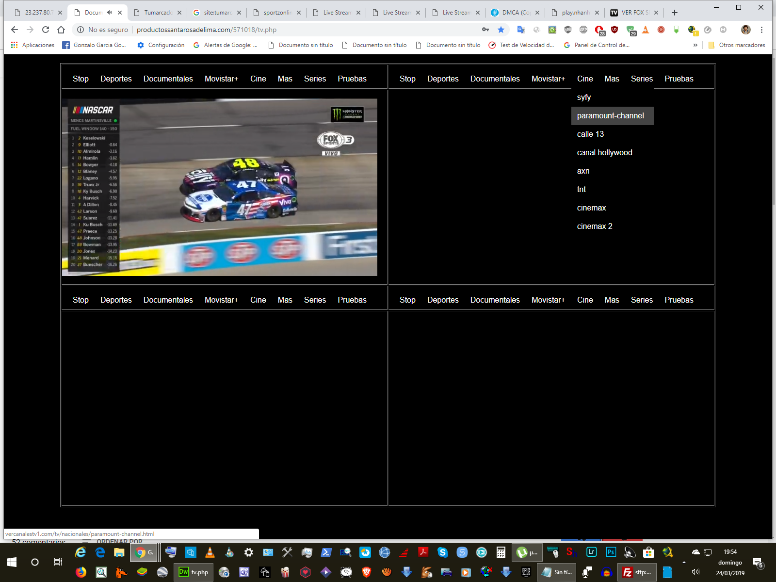
Task: Open Cine dropdown in bottom-left player
Action: pos(258,300)
